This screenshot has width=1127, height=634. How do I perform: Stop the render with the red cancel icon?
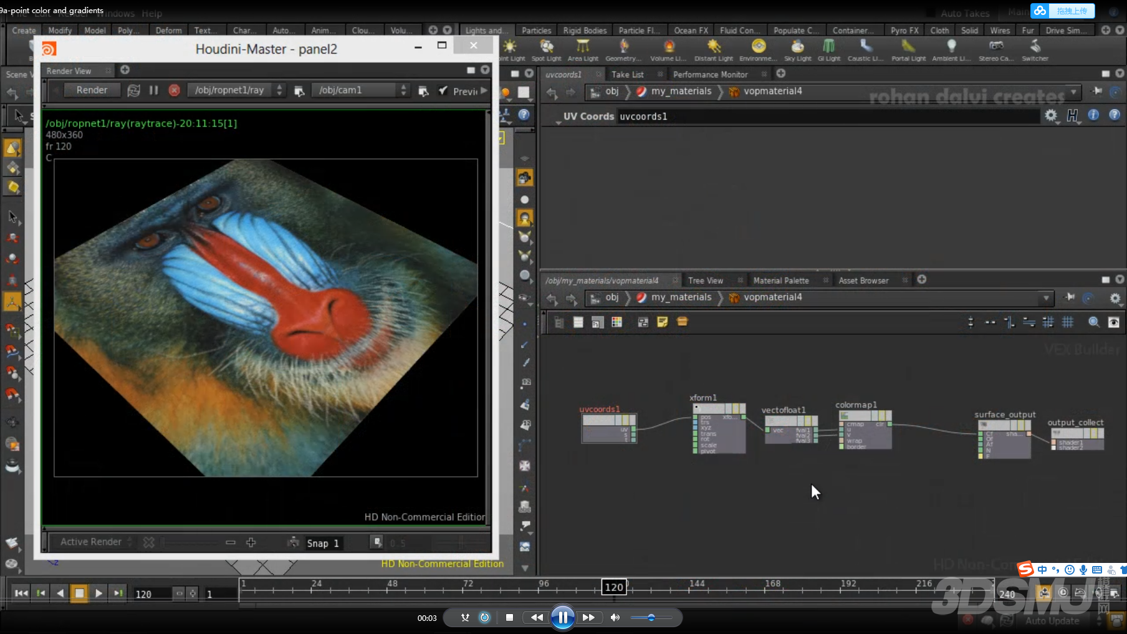[x=175, y=90]
